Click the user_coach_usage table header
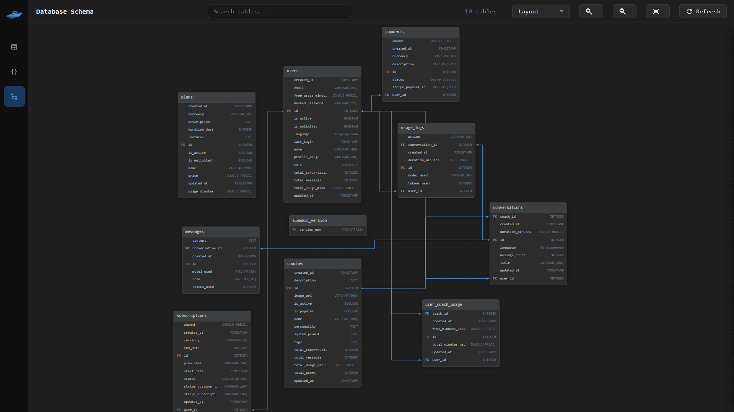This screenshot has width=734, height=412. [460, 305]
